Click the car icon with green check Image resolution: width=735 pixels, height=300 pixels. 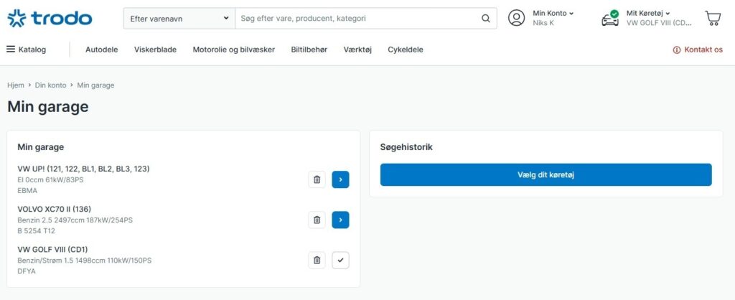610,19
